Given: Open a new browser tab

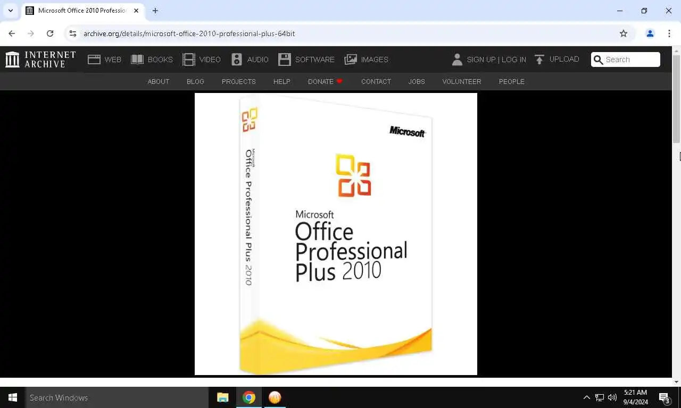Looking at the screenshot, I should point(155,11).
